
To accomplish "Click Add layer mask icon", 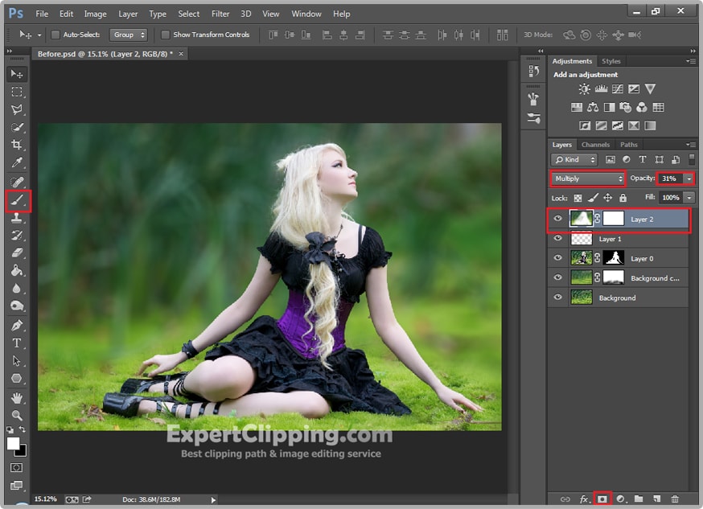I will click(602, 499).
